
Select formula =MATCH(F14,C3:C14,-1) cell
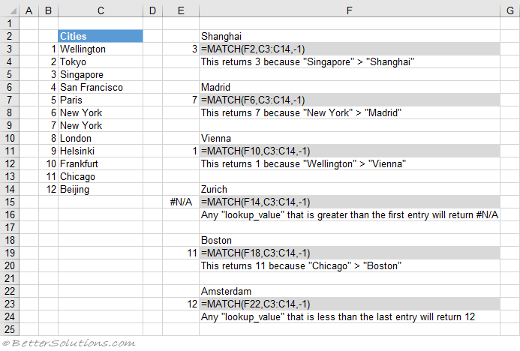[350, 202]
